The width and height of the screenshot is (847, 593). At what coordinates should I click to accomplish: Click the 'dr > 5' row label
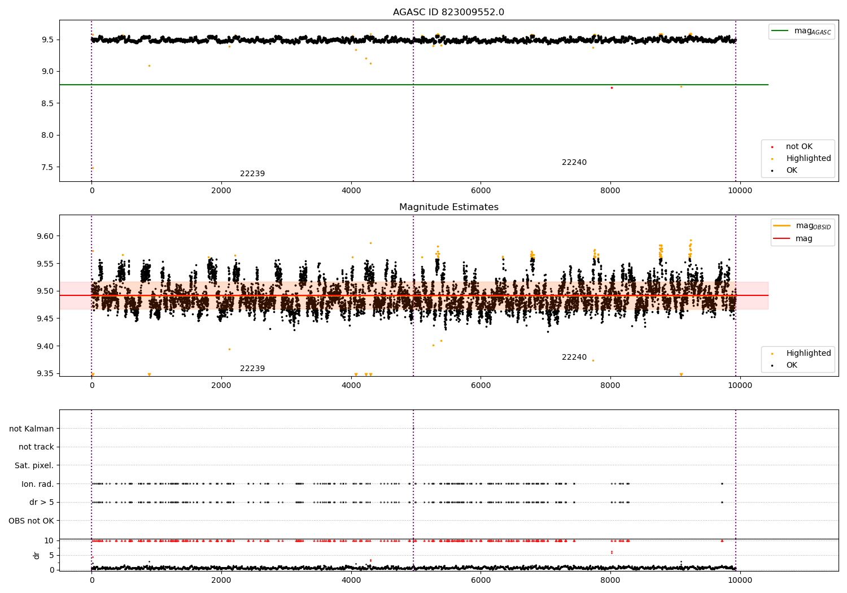click(x=42, y=503)
